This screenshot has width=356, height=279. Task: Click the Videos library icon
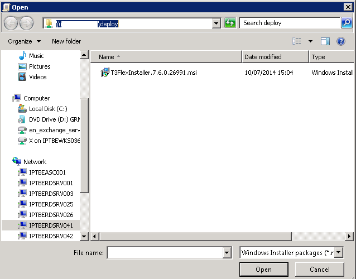pos(22,77)
